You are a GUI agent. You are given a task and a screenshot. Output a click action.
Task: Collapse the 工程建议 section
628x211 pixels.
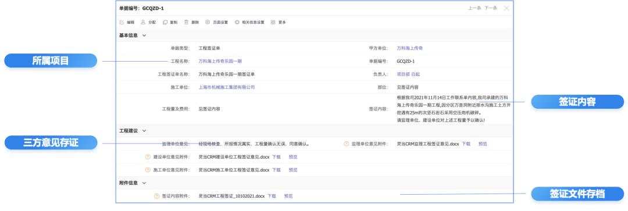[x=144, y=131]
